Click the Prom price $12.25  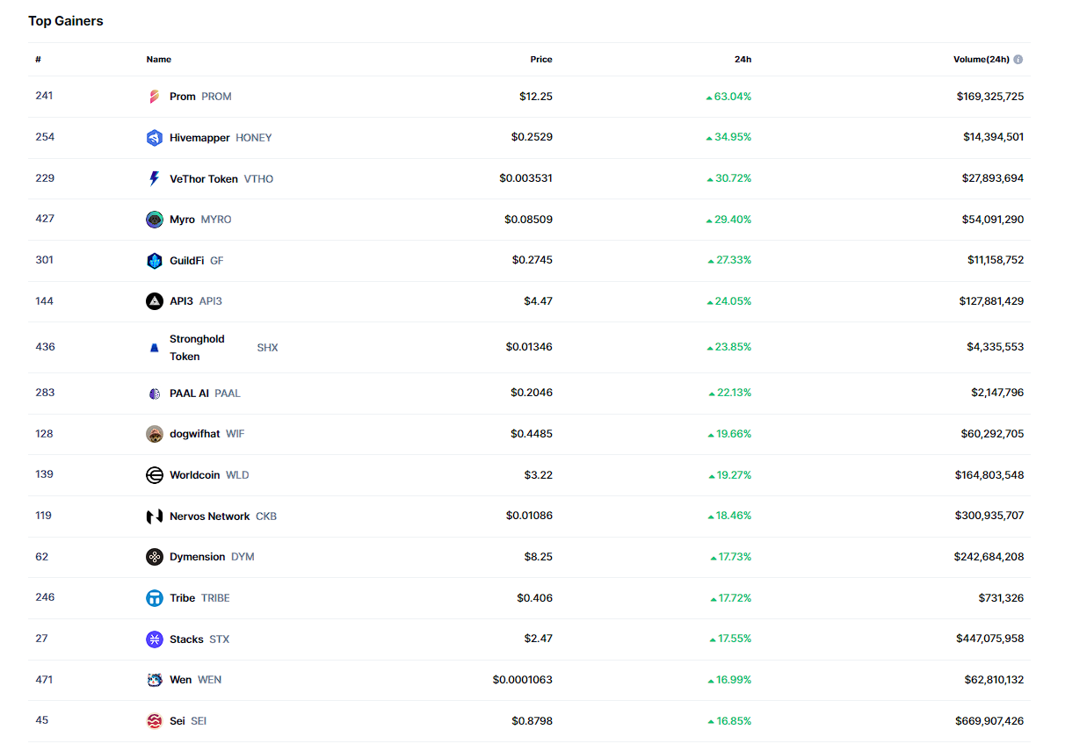point(536,97)
